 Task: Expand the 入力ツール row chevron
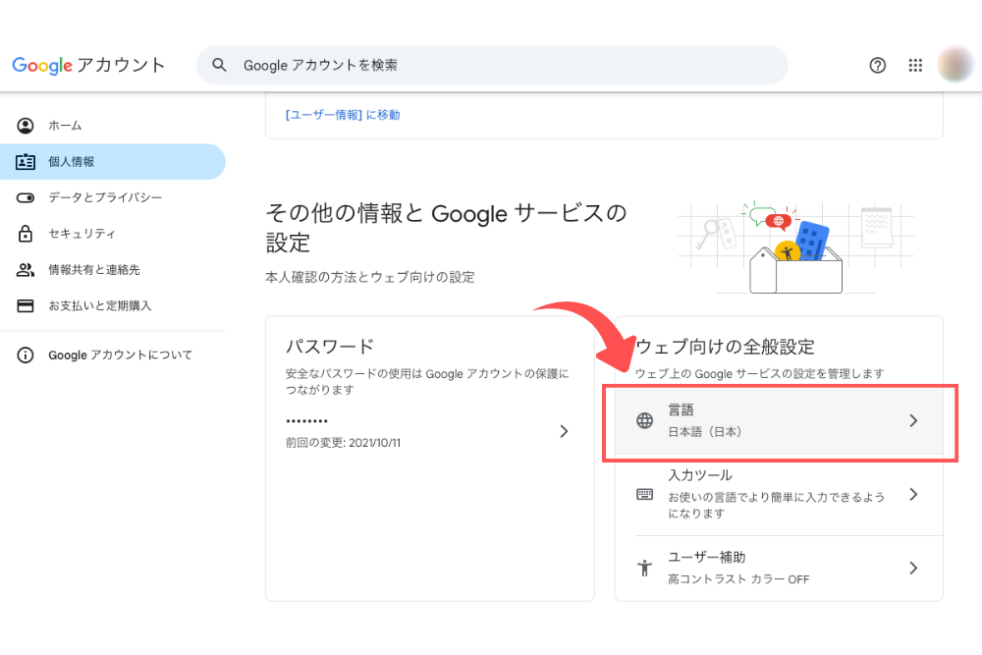coord(913,494)
